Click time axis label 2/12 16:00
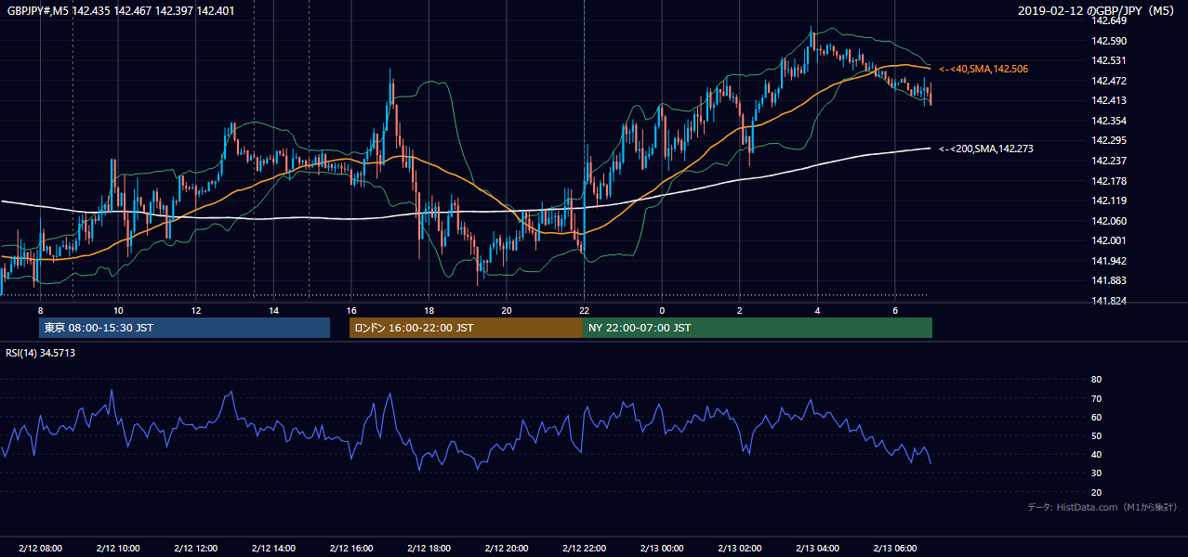 [x=350, y=548]
